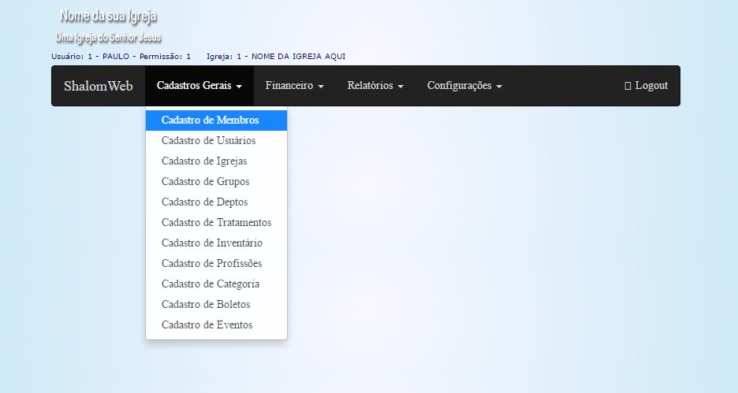Click the 'Nome da sua Igreja' heading
738x393 pixels.
pyautogui.click(x=108, y=16)
